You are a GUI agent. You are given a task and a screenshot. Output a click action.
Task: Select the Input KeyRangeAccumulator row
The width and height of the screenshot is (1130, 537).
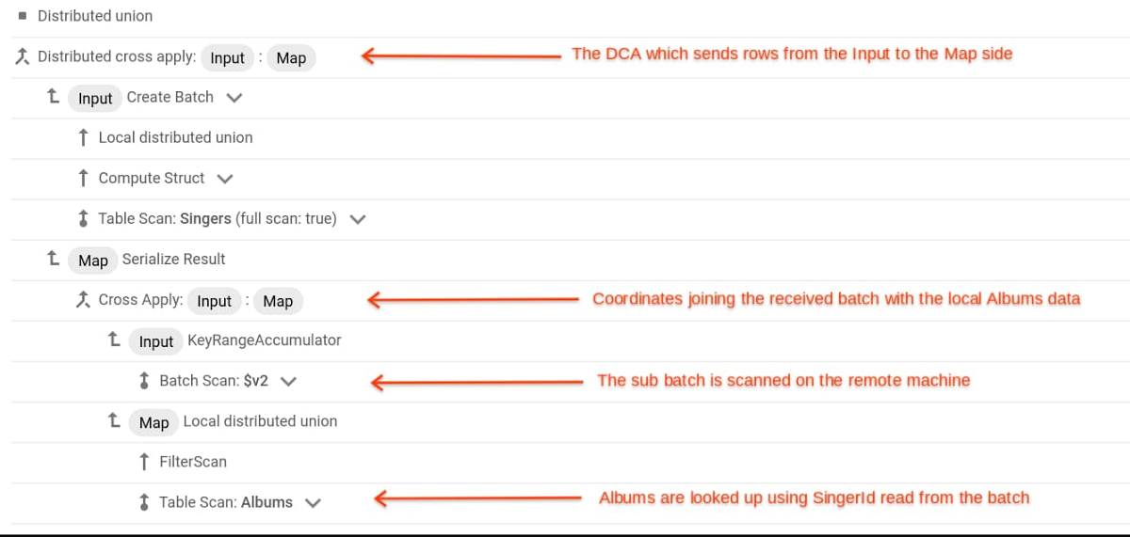click(571, 340)
